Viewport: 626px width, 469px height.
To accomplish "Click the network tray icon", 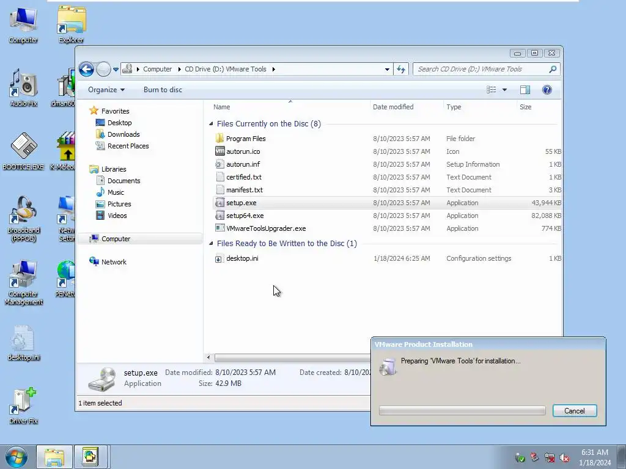I will [x=550, y=457].
